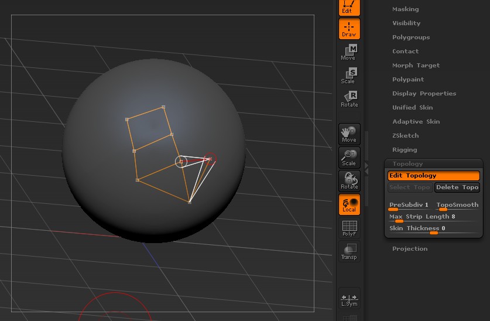Adjust the Max Strip Length slider

433,217
